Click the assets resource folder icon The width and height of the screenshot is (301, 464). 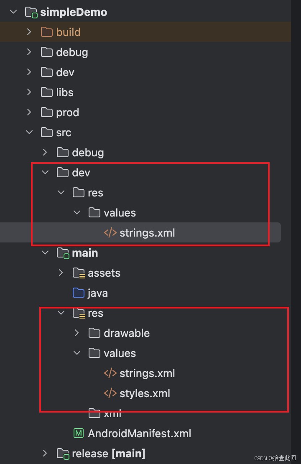(79, 273)
